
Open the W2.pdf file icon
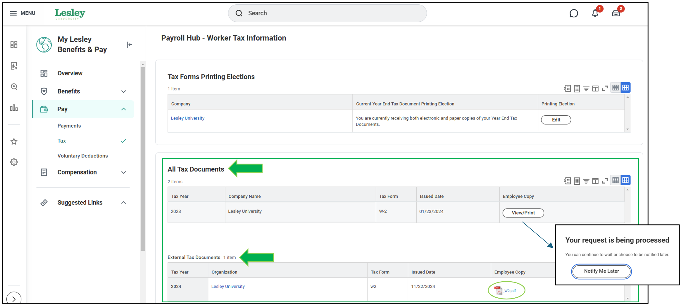(x=498, y=290)
